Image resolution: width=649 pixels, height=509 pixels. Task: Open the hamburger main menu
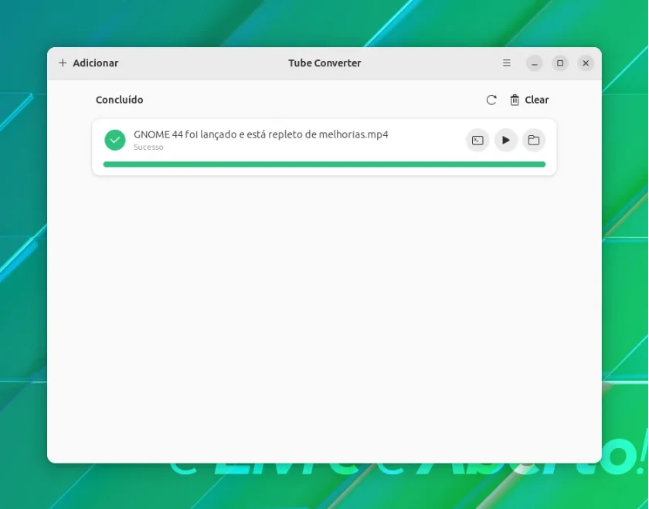(507, 63)
